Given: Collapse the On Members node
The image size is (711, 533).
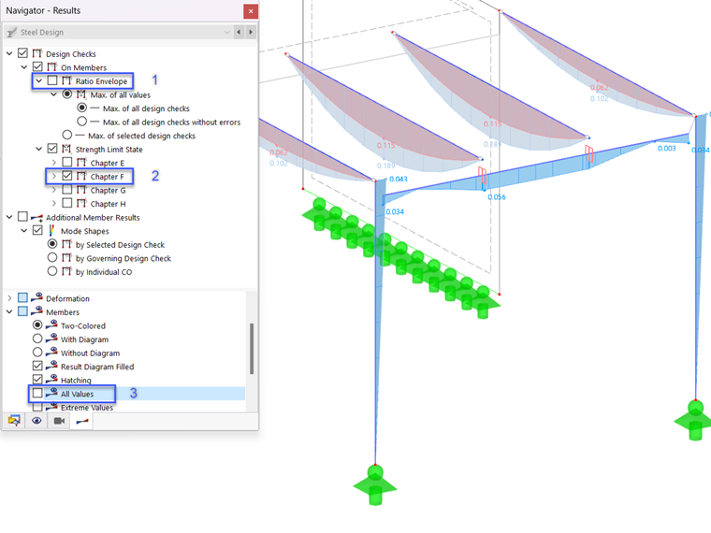Looking at the screenshot, I should pos(24,67).
